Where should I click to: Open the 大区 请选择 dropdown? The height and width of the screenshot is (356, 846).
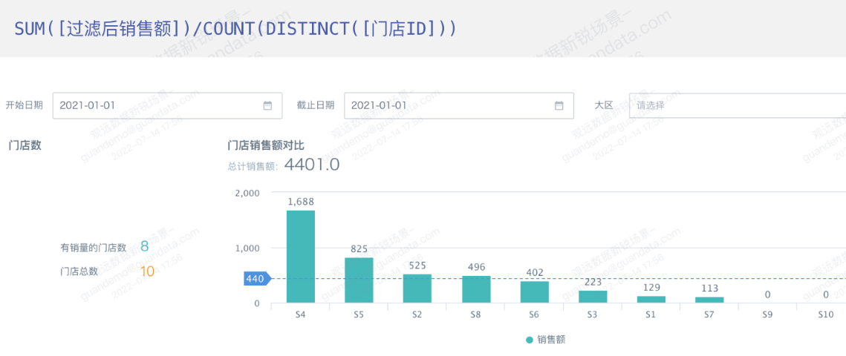click(x=735, y=105)
